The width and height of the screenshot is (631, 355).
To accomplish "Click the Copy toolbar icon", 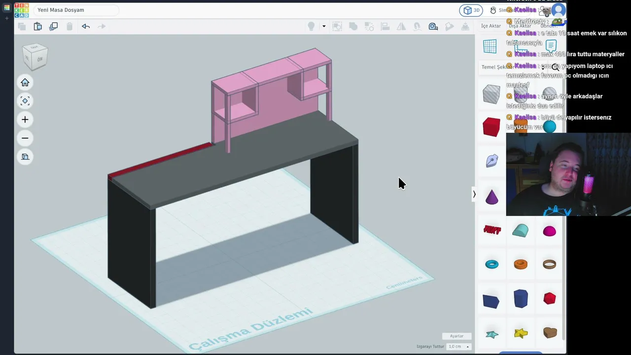I will 22,26.
